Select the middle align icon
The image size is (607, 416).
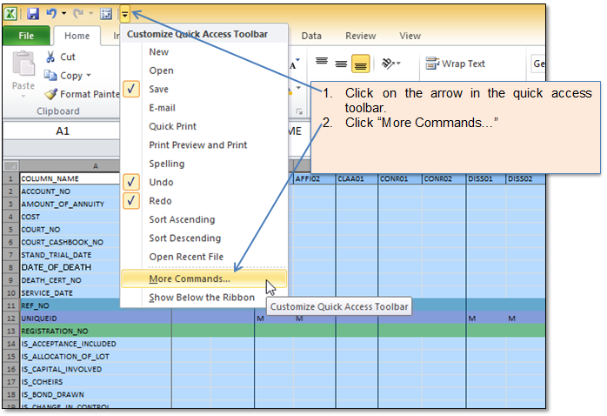341,64
